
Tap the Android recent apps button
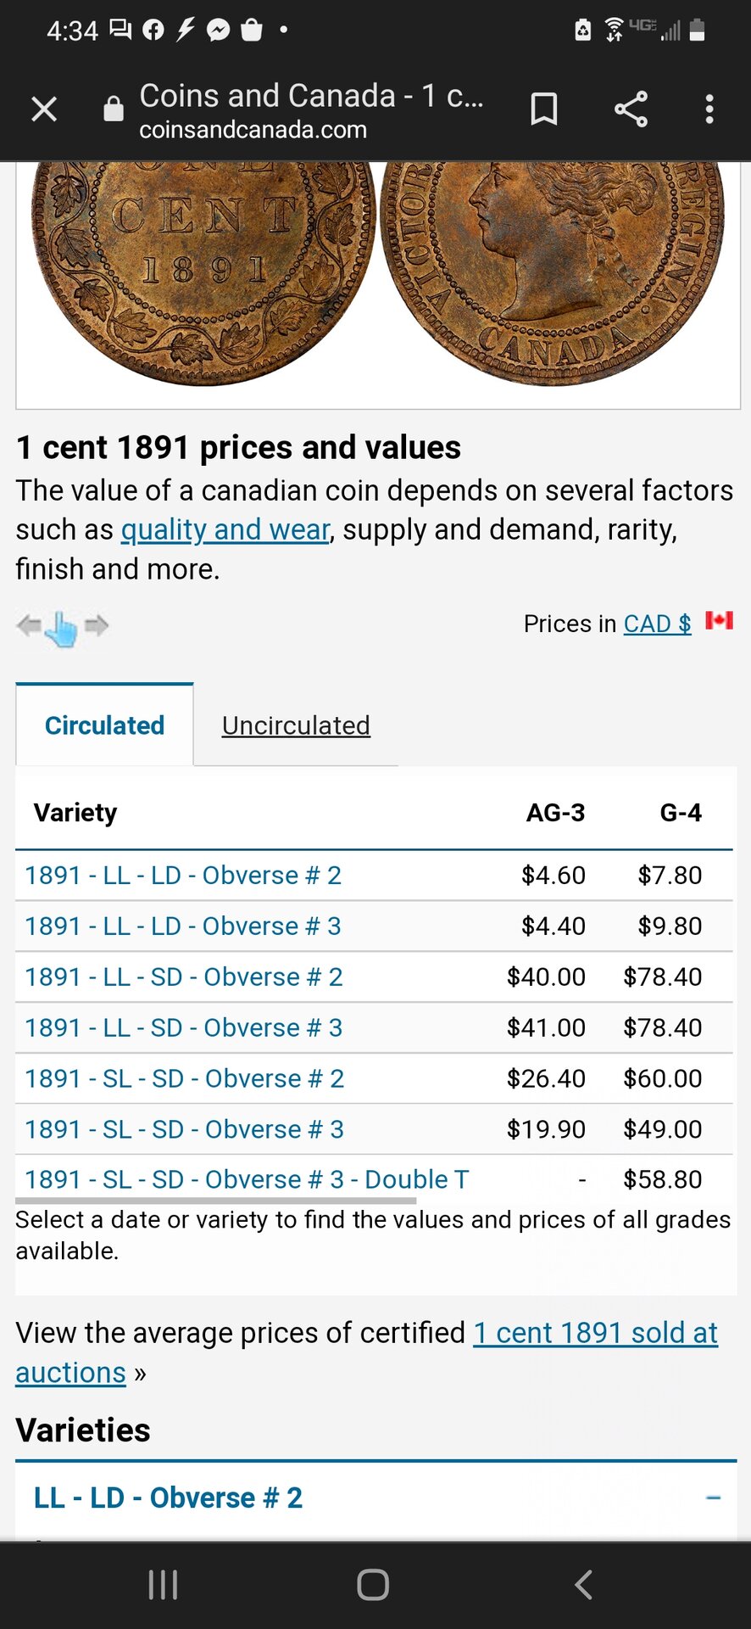pyautogui.click(x=163, y=1584)
